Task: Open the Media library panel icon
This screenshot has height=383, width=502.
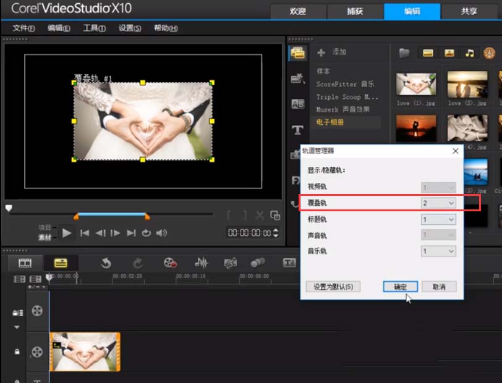Action: pos(297,53)
